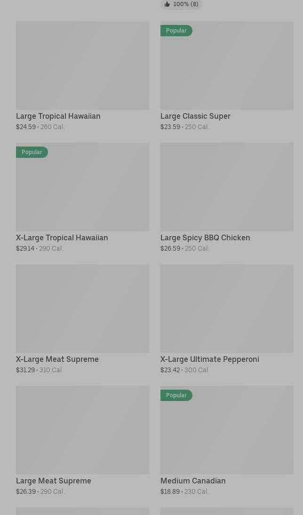This screenshot has height=515, width=303.
Task: Select the Large Classic Super title
Action: [x=195, y=116]
